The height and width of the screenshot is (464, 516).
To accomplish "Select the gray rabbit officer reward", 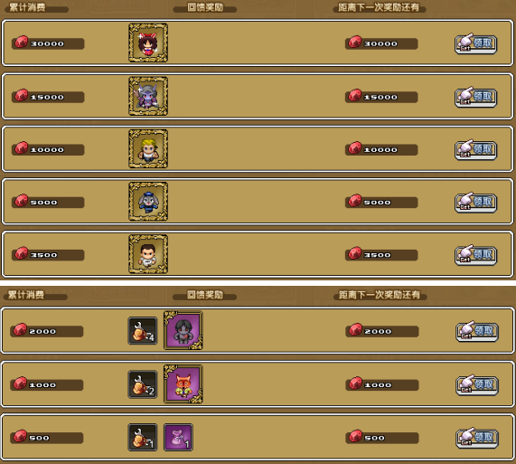I will point(148,202).
